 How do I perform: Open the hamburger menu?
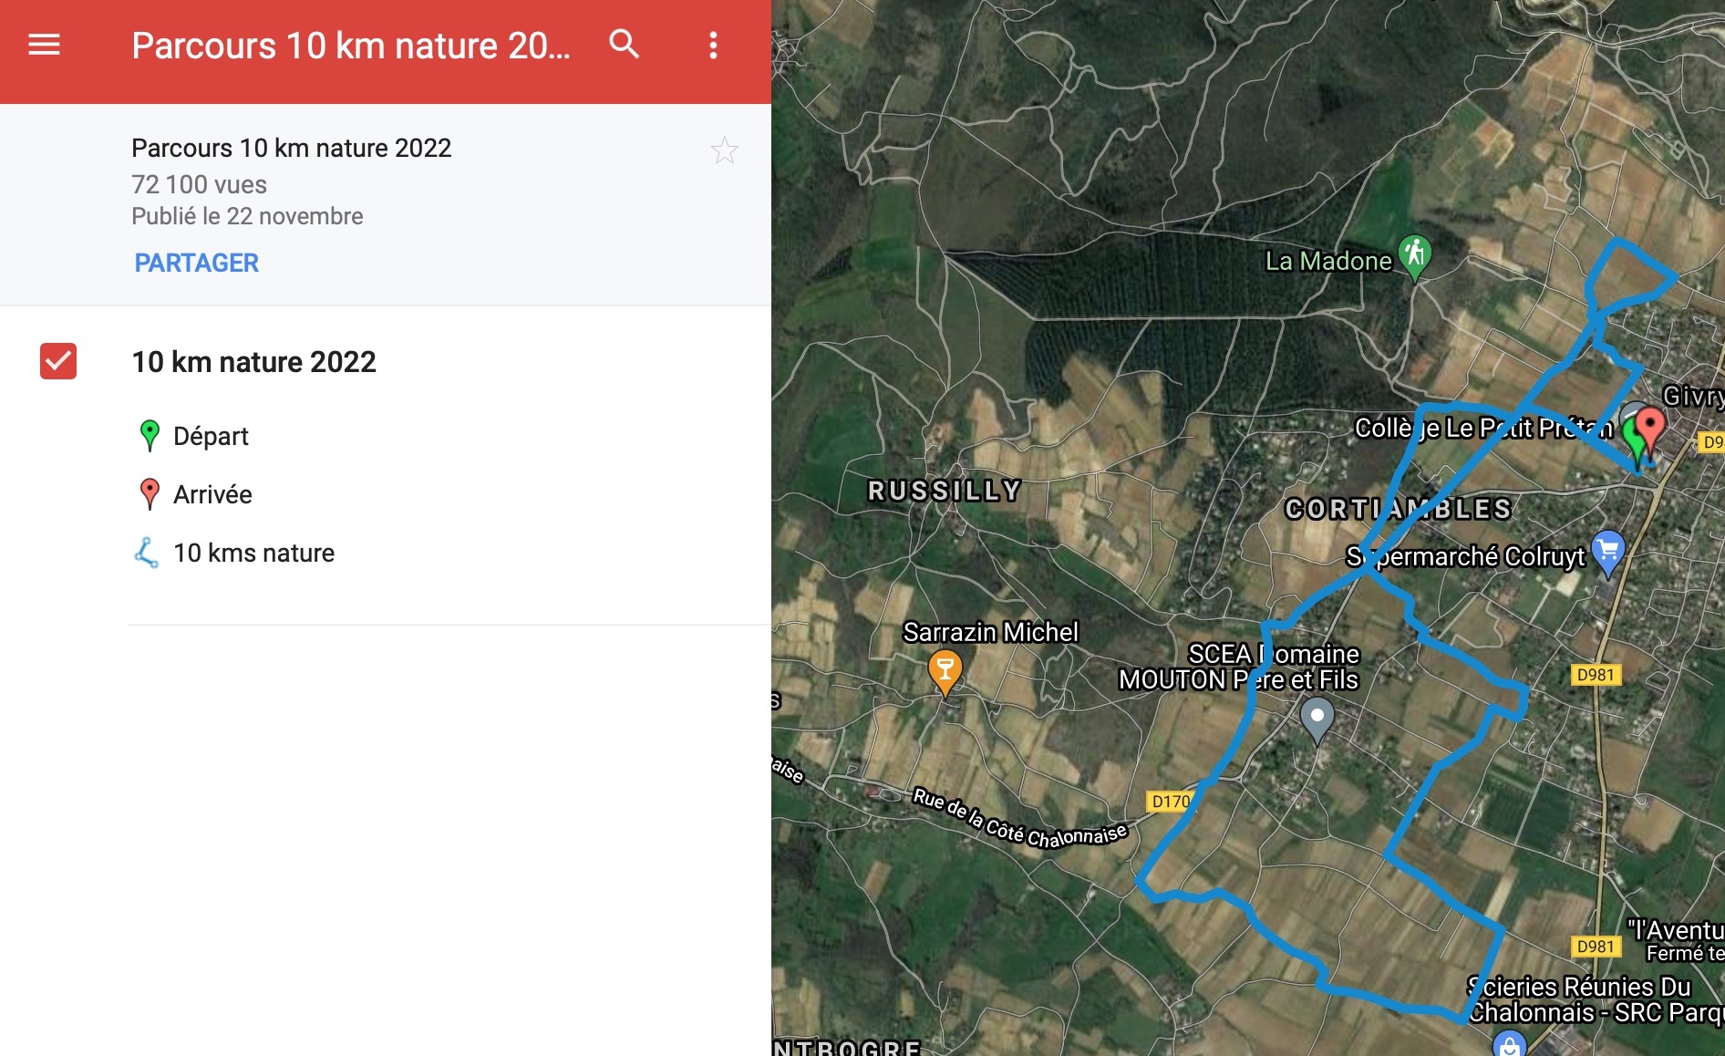point(44,44)
